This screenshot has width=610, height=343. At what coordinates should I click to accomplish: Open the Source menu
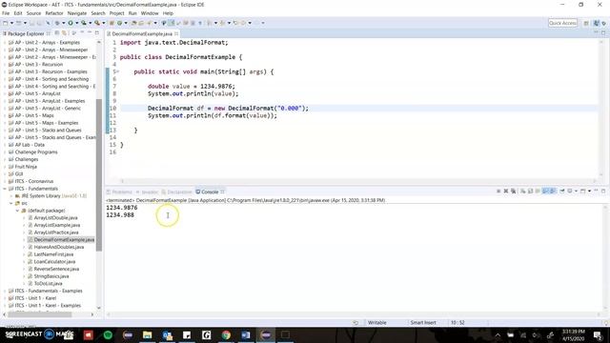click(x=33, y=13)
